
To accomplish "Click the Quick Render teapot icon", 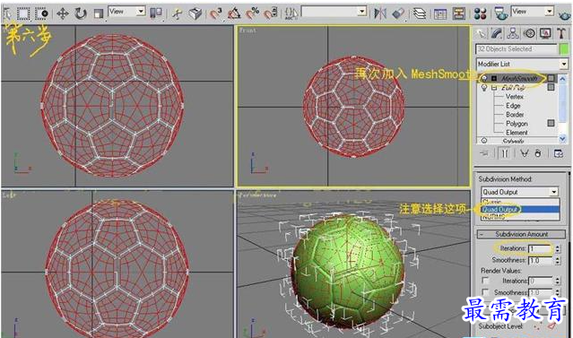I will pyautogui.click(x=565, y=14).
